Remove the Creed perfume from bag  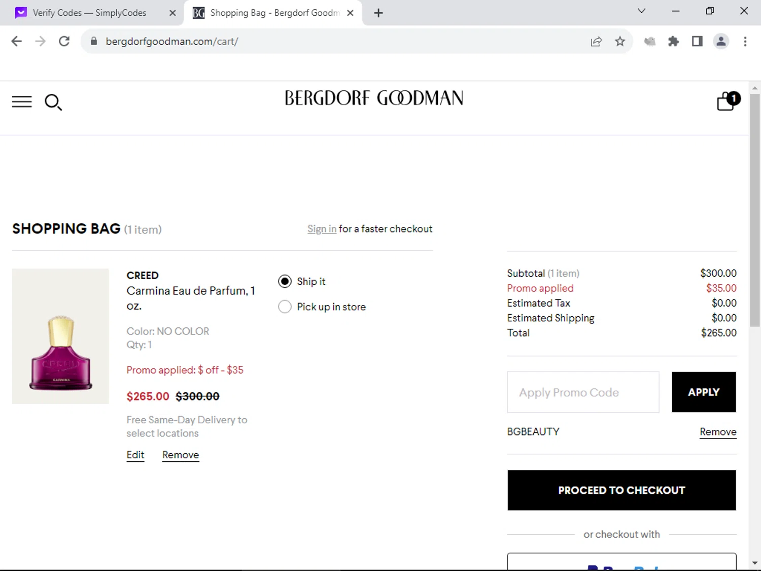(181, 455)
